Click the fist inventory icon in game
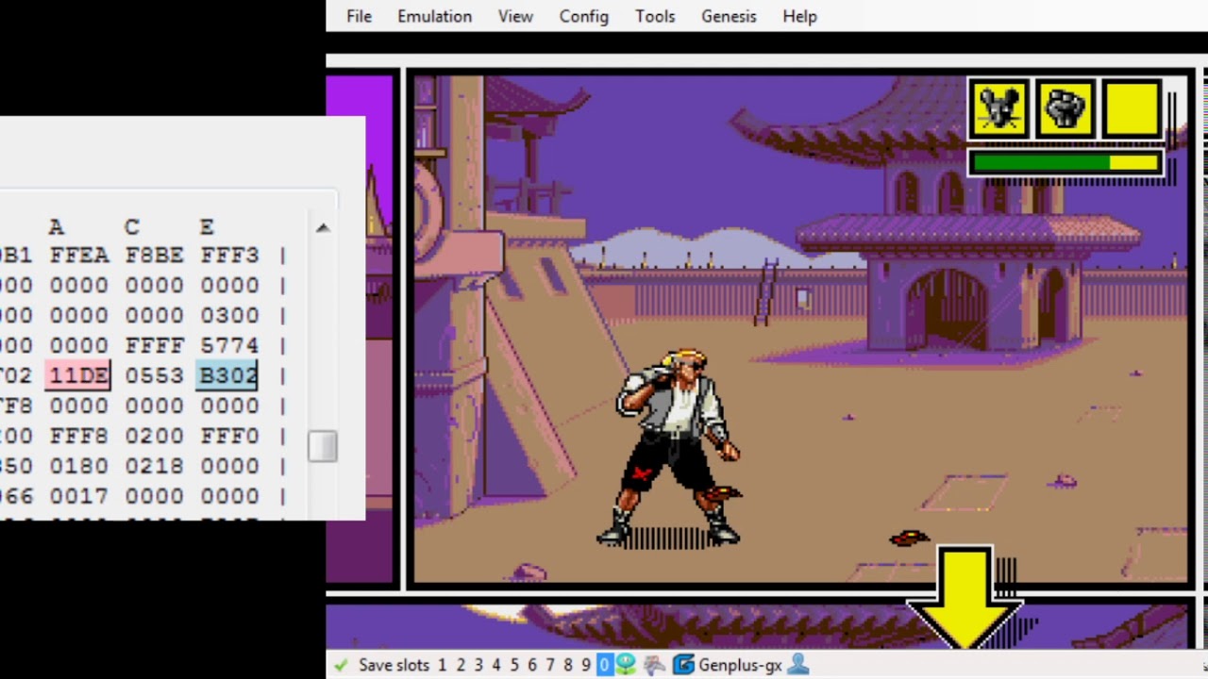Image resolution: width=1208 pixels, height=679 pixels. [x=1065, y=109]
